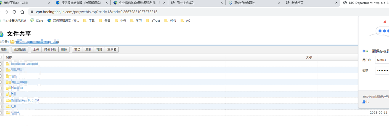
Task: Open the 工具 bookmark folder
Action: (89, 21)
